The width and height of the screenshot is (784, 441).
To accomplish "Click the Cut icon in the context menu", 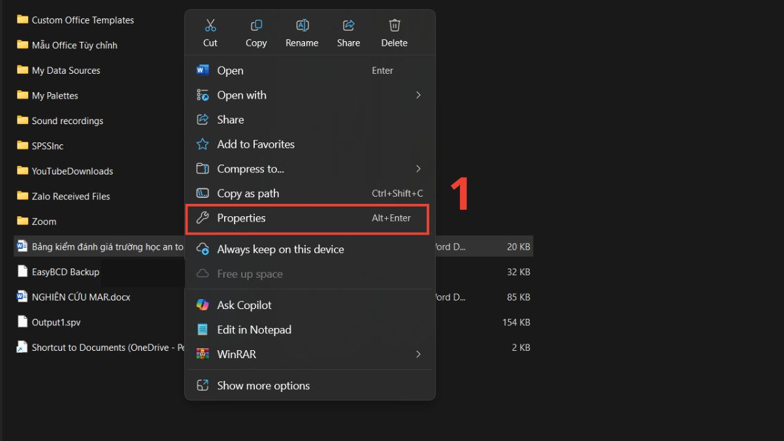I will 210,24.
